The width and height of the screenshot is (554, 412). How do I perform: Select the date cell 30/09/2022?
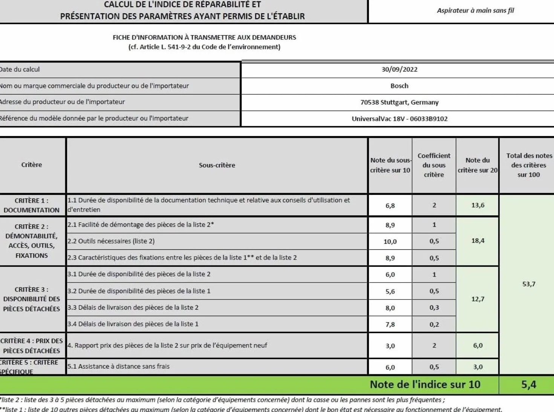pos(398,69)
